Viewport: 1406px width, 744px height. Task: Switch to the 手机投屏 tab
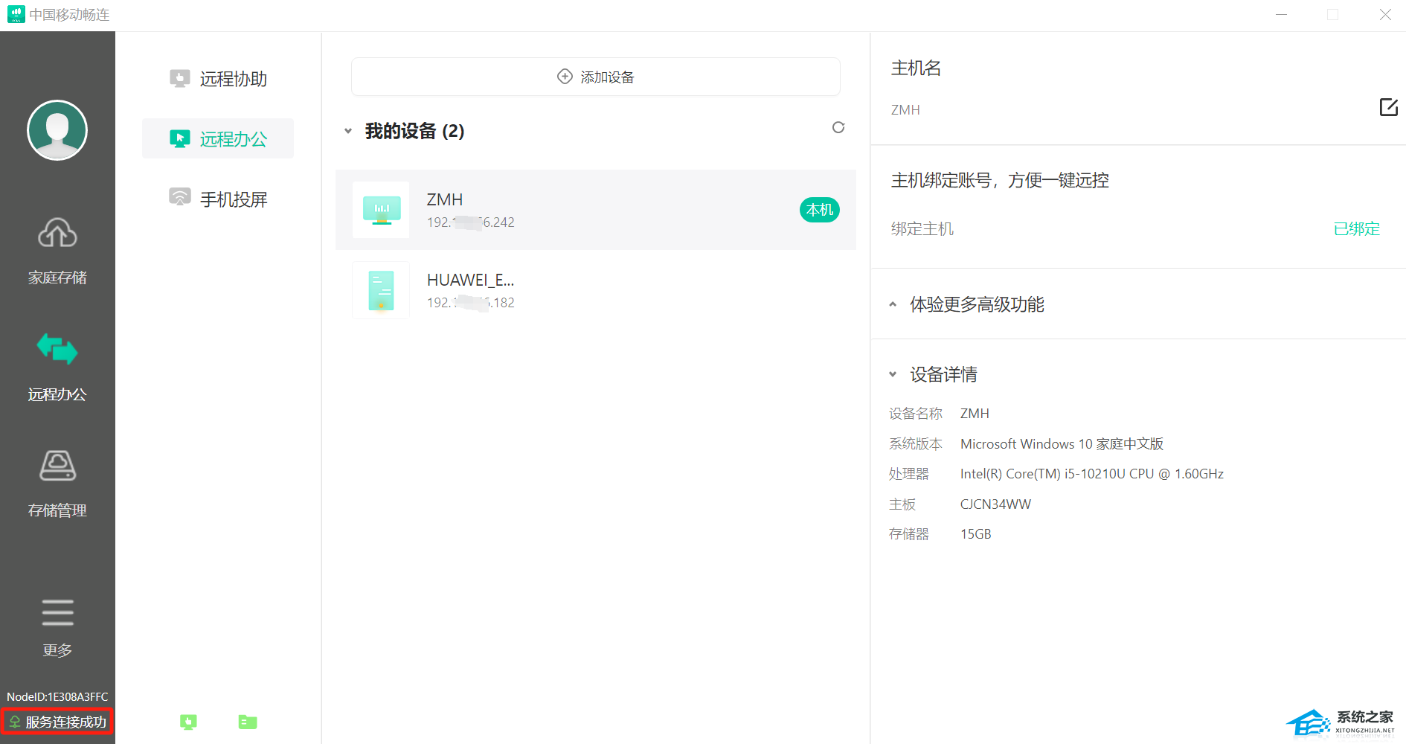[218, 199]
